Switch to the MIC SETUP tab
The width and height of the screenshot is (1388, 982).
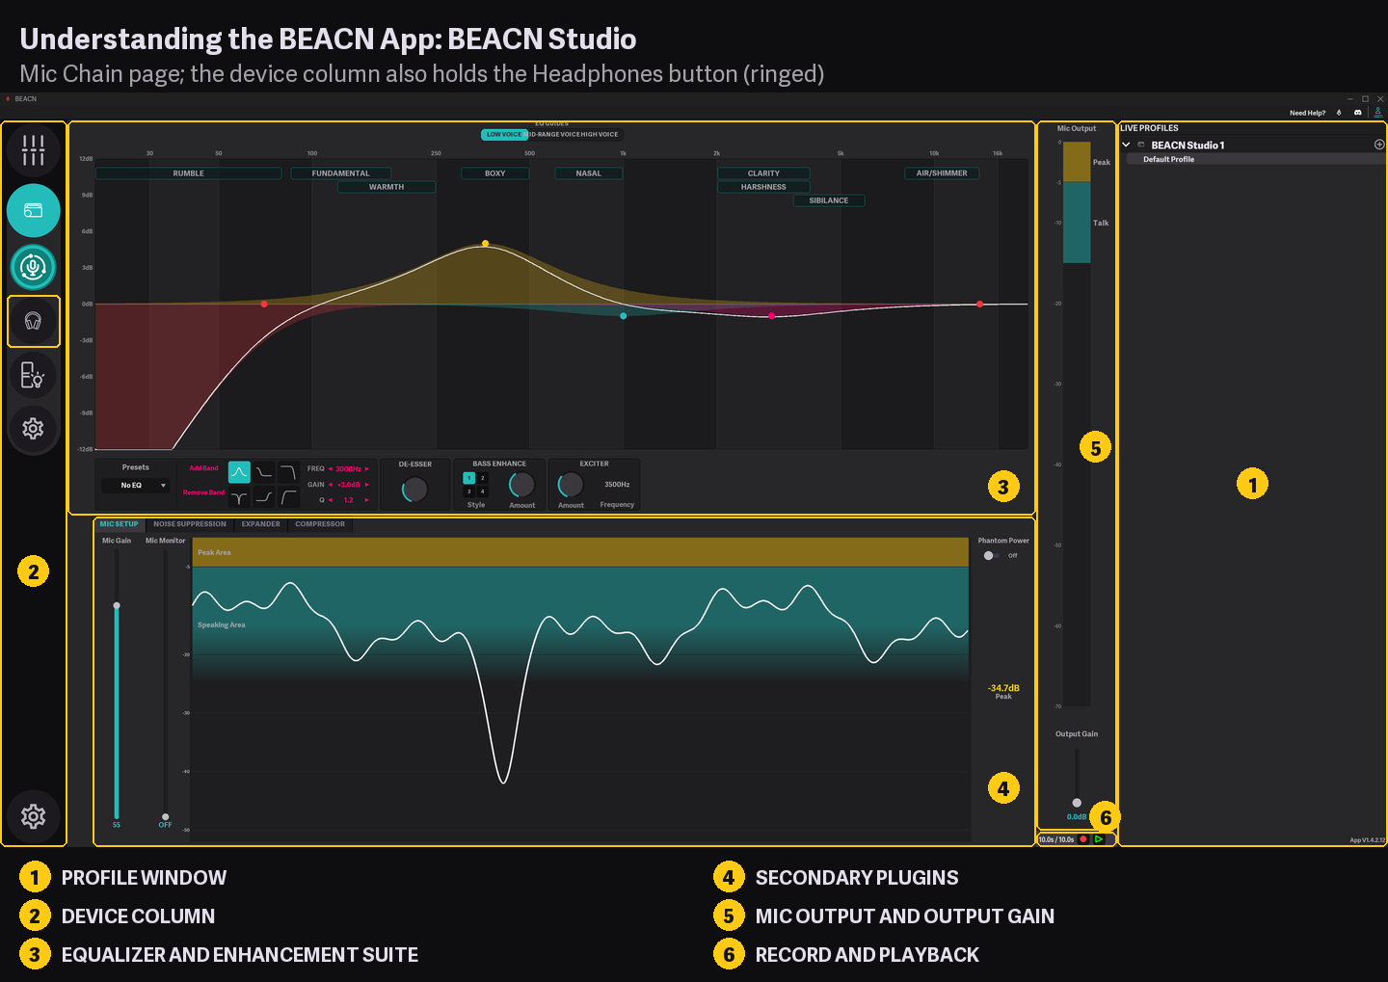tap(119, 524)
